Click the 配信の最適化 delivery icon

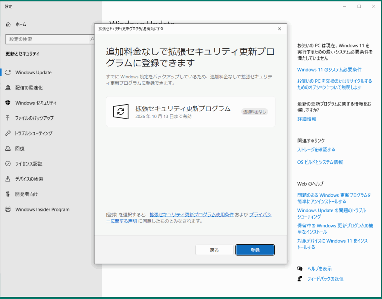(x=8, y=88)
